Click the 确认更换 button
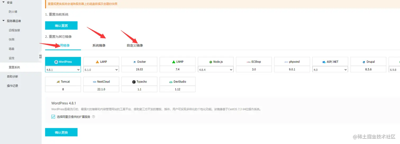 coord(61,132)
